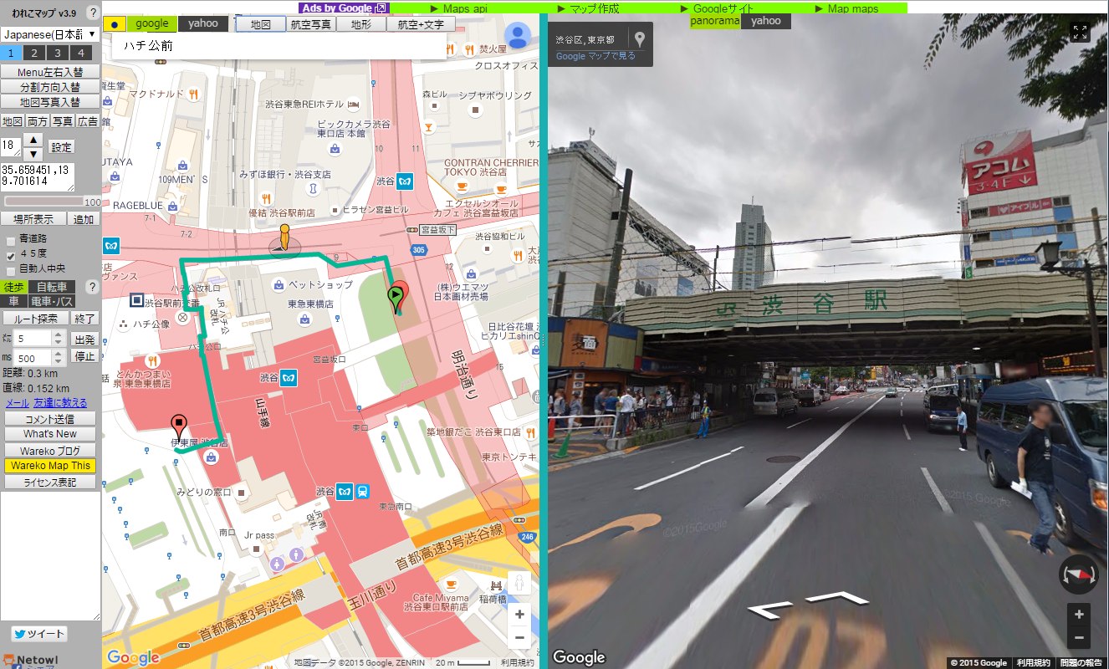Open Google マップで見る link
The image size is (1109, 669).
tap(595, 56)
